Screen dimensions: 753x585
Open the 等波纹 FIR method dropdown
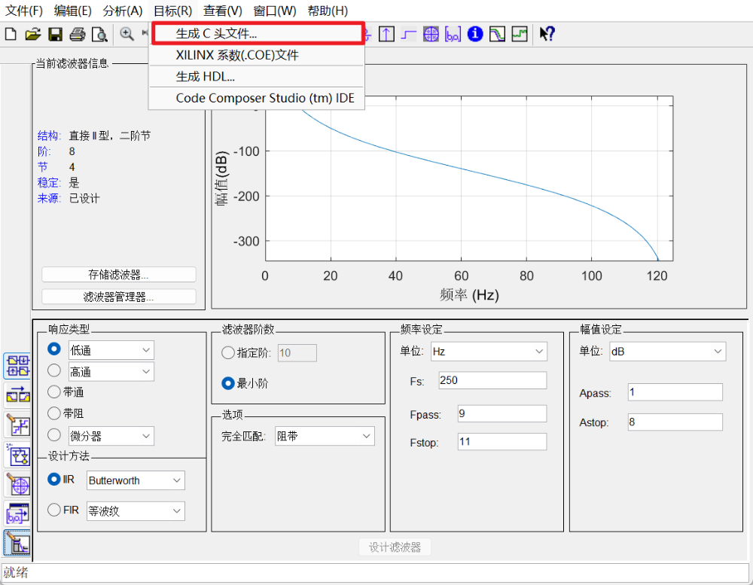[136, 511]
